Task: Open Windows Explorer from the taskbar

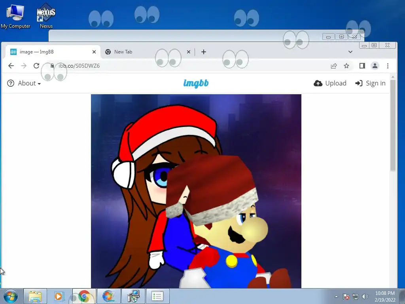Action: (35, 296)
